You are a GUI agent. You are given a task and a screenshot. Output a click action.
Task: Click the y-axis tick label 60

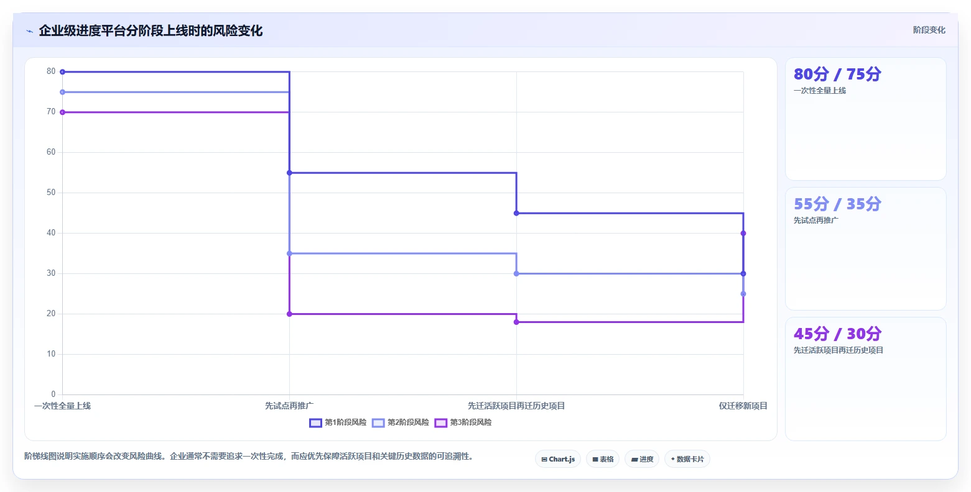click(51, 152)
